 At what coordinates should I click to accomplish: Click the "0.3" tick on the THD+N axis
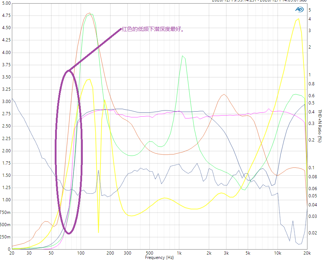pos(311,124)
